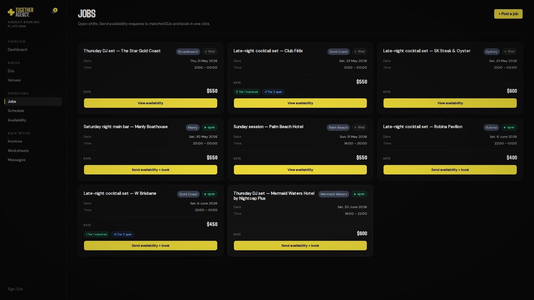
Task: Open the Worksheets page
Action: [18, 151]
